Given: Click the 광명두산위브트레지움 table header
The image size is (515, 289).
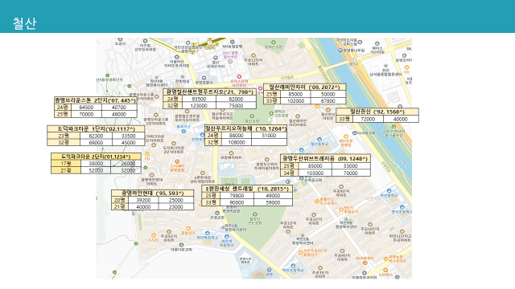Looking at the screenshot, I should (x=325, y=159).
